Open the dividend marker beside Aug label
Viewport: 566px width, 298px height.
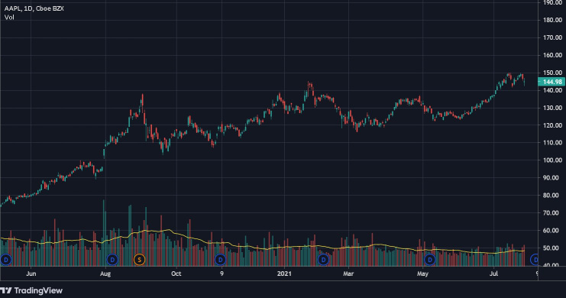[x=112, y=259]
